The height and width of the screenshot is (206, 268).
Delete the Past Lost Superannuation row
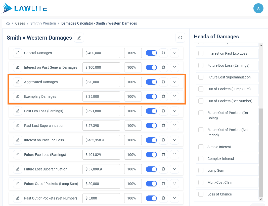coord(163,125)
